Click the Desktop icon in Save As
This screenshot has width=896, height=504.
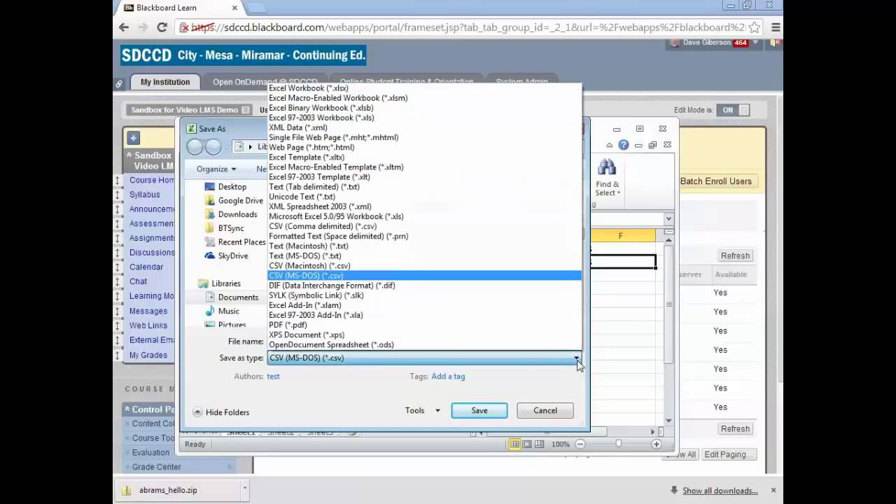[x=210, y=187]
